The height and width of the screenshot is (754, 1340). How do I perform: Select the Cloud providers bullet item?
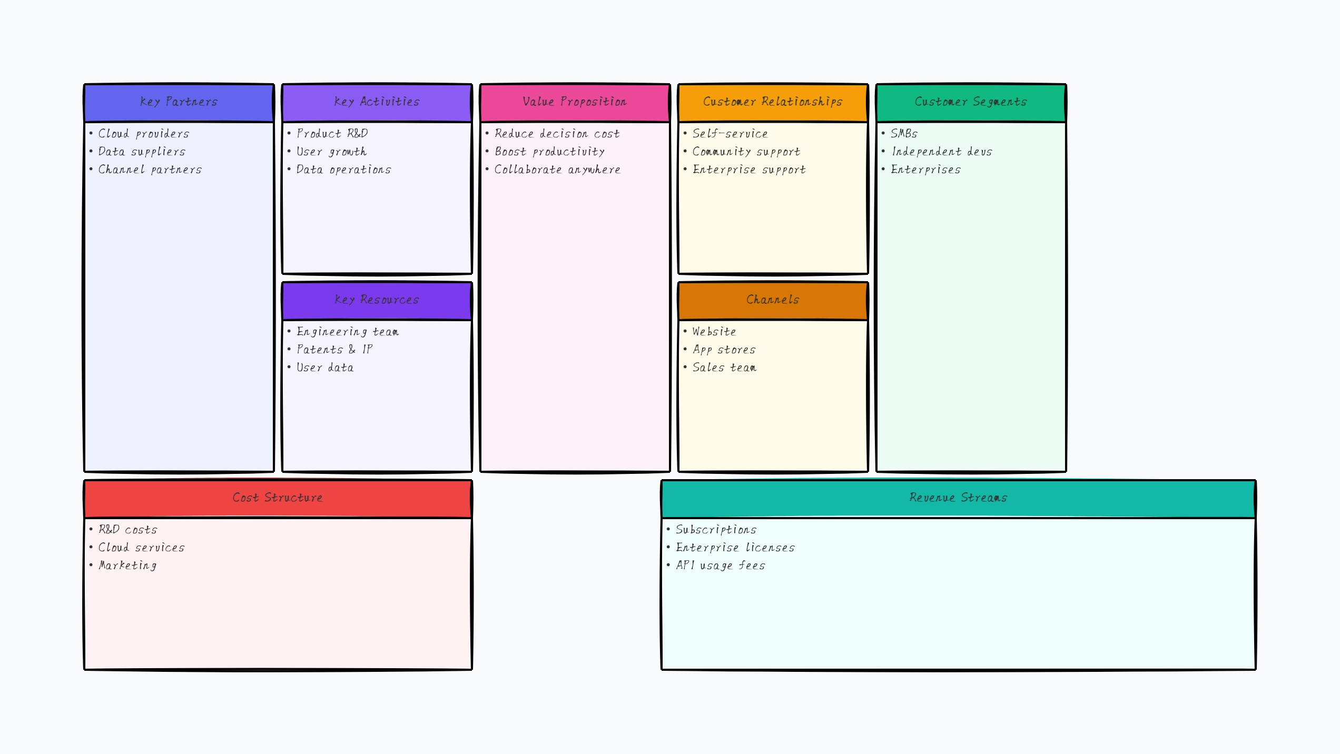click(143, 134)
